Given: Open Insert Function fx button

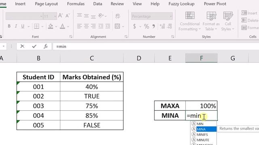Looking at the screenshot, I should (x=46, y=47).
